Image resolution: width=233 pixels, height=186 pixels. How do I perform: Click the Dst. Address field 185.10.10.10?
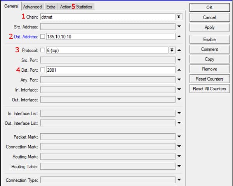pos(111,36)
